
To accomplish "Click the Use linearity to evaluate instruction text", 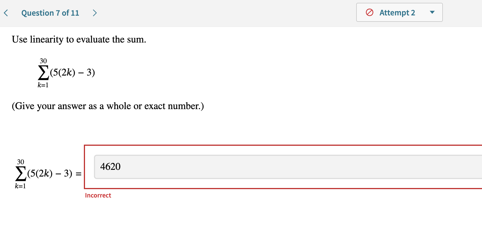I will 79,39.
